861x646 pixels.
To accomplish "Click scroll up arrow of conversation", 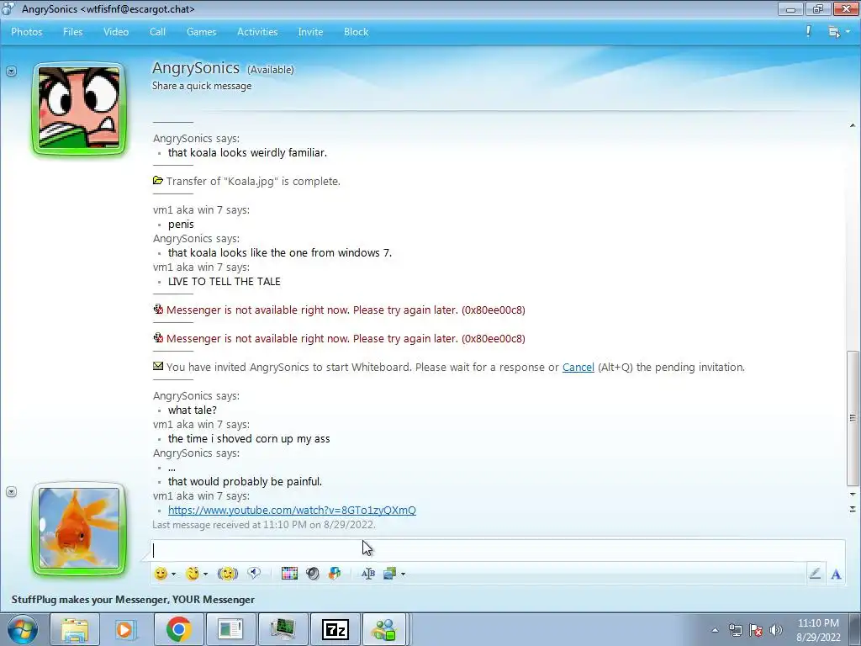I will click(x=853, y=126).
